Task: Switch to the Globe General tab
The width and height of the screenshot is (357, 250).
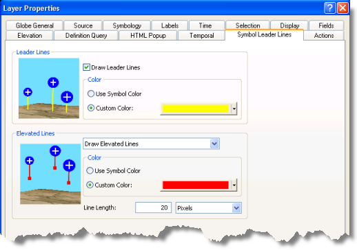Action: click(x=34, y=25)
